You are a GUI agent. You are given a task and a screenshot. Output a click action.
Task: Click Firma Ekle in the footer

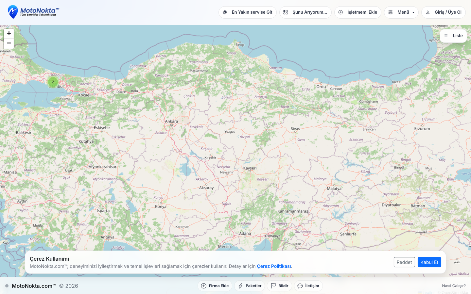pyautogui.click(x=215, y=286)
